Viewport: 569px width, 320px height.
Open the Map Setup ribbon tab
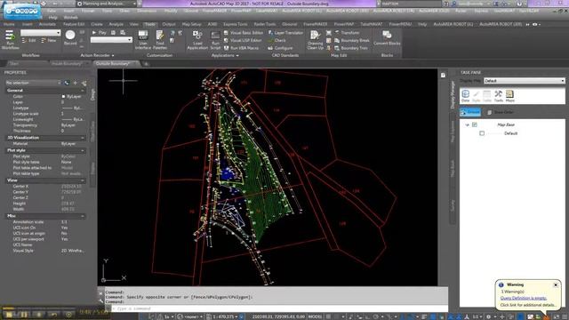point(191,24)
